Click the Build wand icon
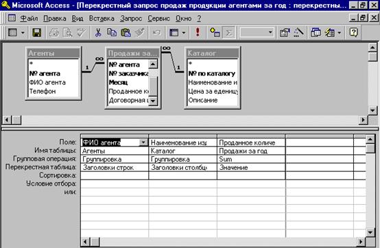380x248 pixels. click(298, 32)
